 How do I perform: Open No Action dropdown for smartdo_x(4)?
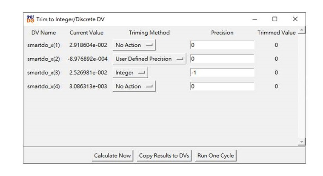point(134,86)
